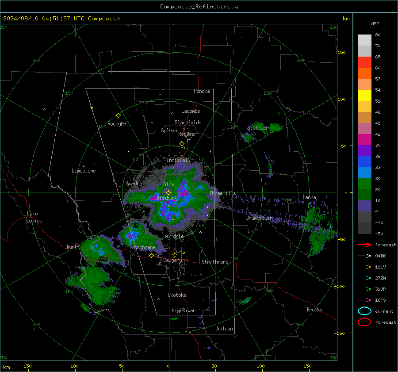Click the Drumheller label

point(259,218)
